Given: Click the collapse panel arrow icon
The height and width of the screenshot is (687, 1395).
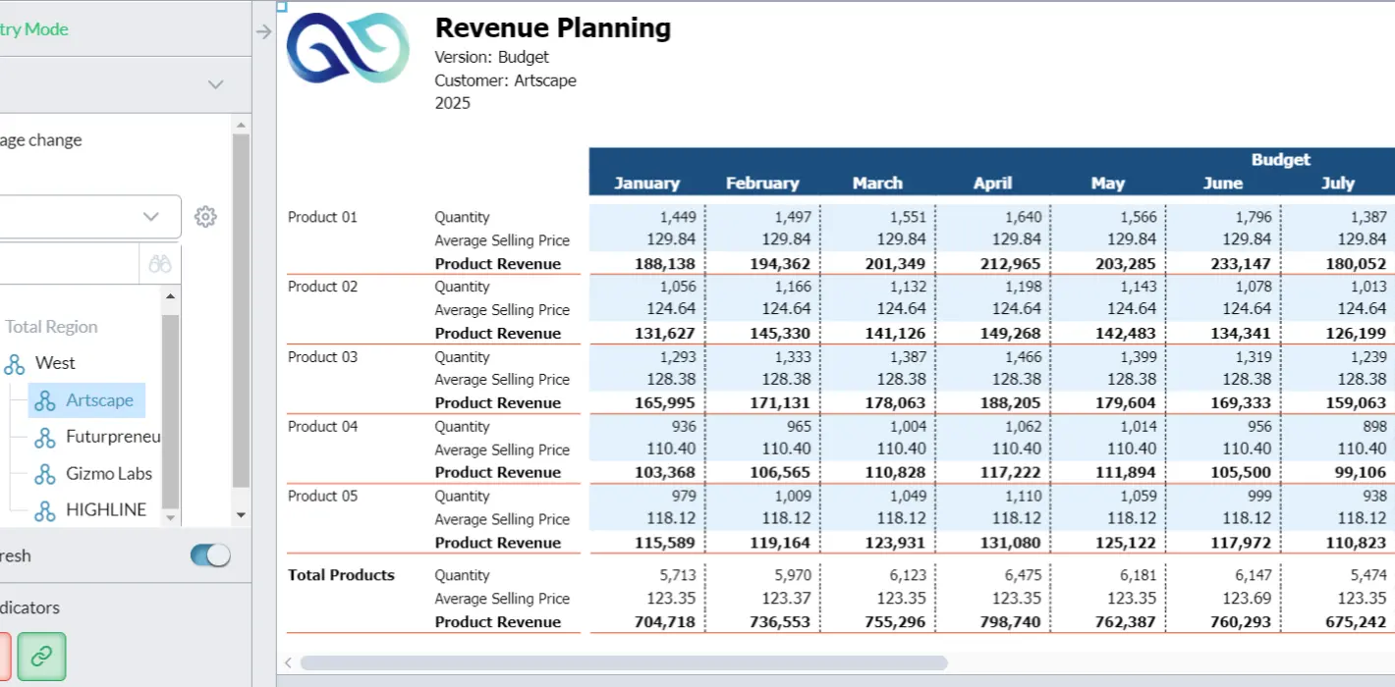Looking at the screenshot, I should (263, 32).
